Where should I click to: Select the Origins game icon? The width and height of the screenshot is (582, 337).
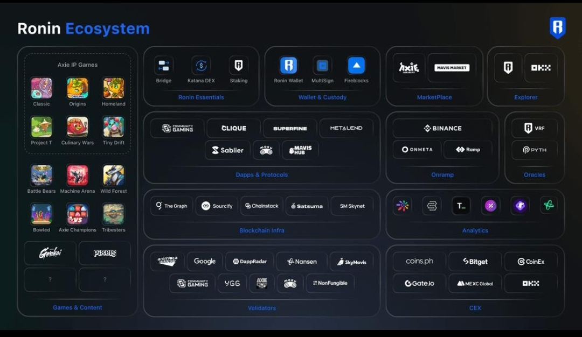pyautogui.click(x=77, y=88)
